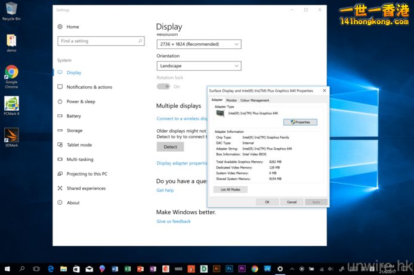
Task: Click the Get help link
Action: 165,190
